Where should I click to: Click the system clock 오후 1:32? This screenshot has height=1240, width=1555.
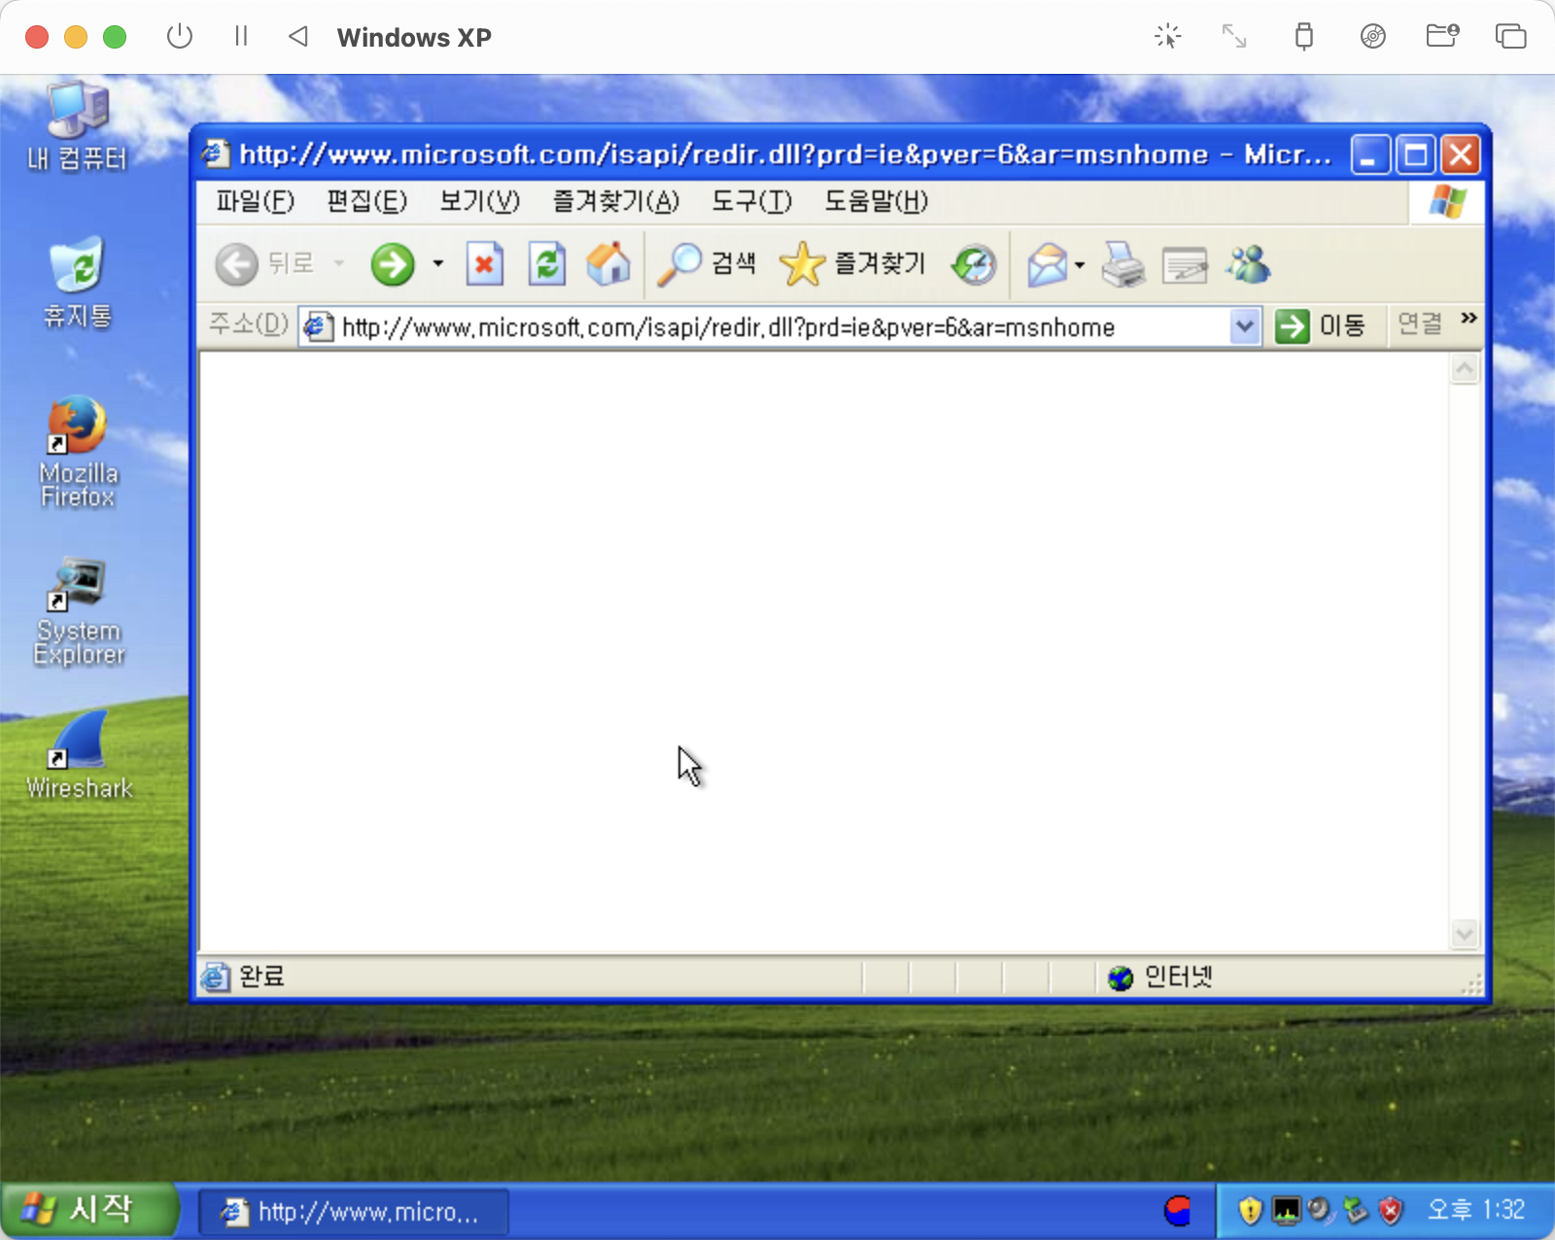[x=1475, y=1210]
